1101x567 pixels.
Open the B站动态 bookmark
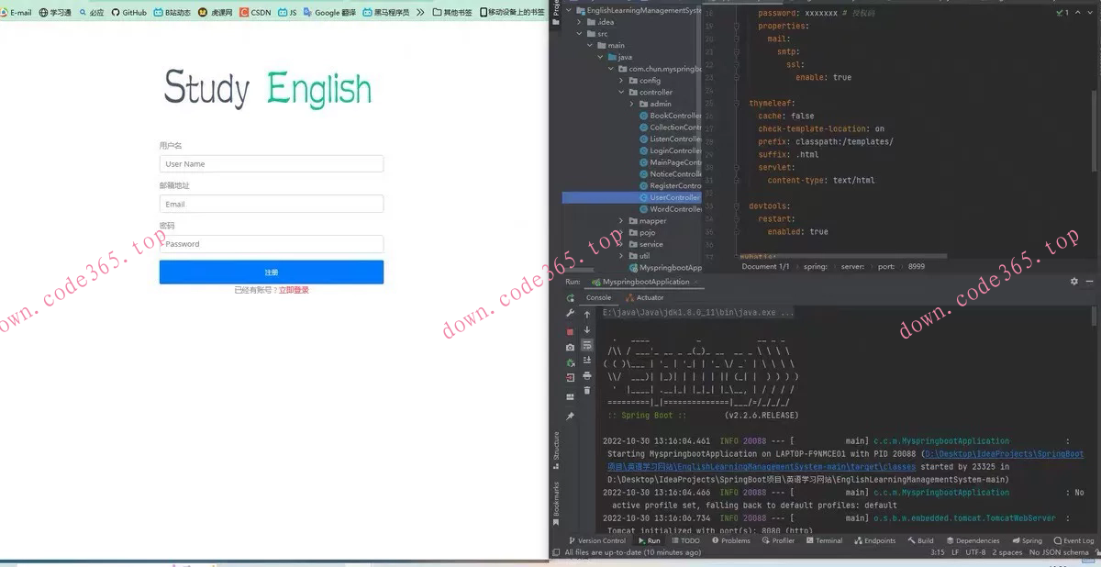tap(172, 13)
